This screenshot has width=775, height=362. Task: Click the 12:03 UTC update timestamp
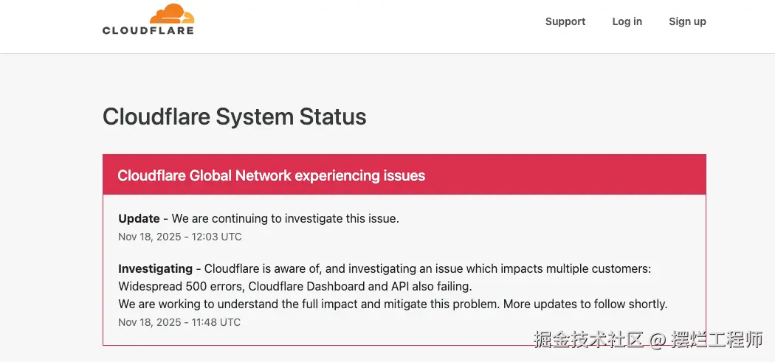179,237
